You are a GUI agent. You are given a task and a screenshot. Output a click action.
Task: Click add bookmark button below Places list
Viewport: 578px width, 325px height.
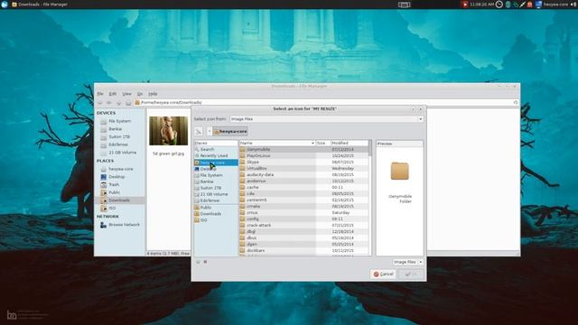click(x=198, y=262)
